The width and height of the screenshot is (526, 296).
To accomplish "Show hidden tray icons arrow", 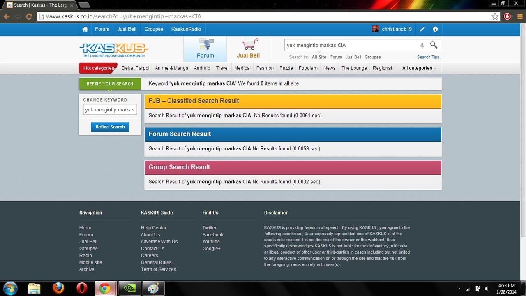I will pos(459,289).
